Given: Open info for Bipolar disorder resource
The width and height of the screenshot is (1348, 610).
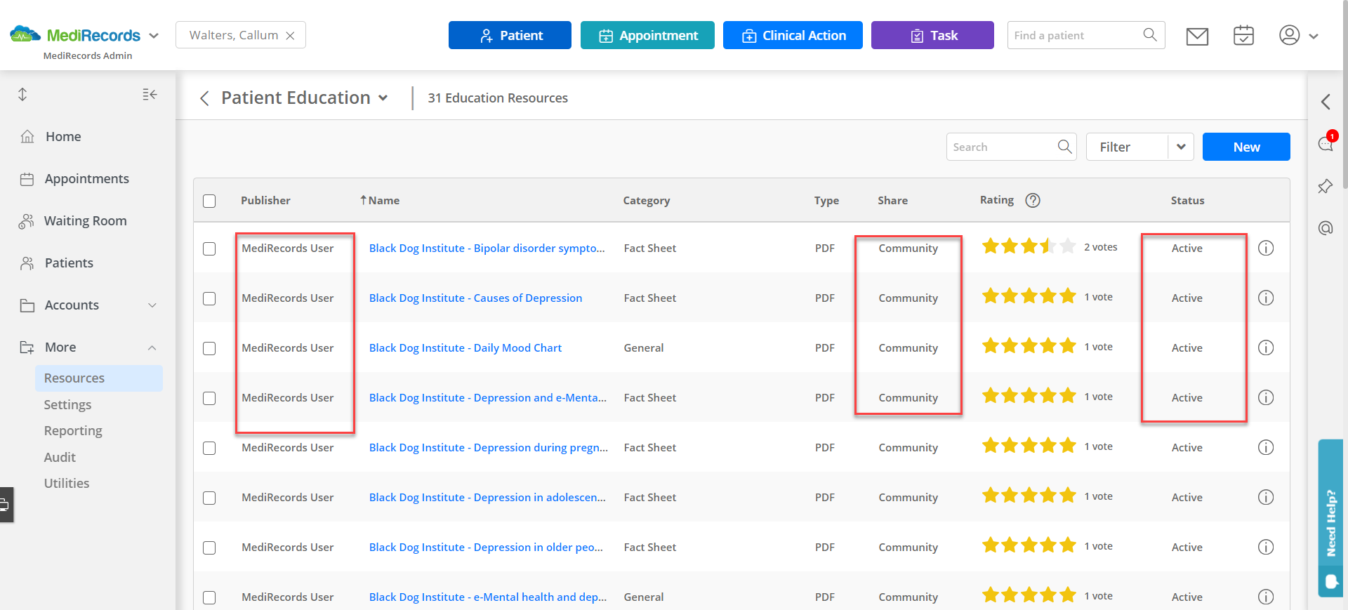Looking at the screenshot, I should click(x=1266, y=248).
